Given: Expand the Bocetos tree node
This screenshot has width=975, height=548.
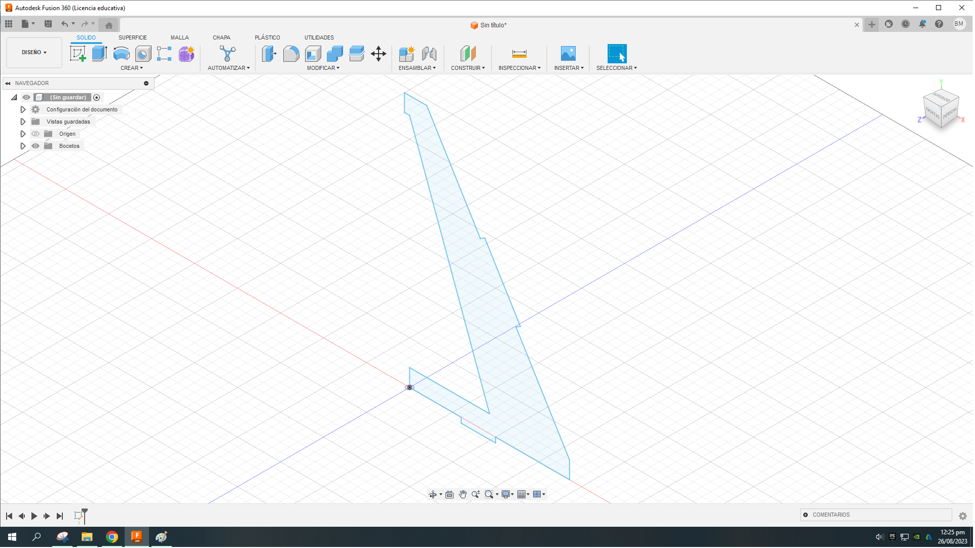Looking at the screenshot, I should [x=23, y=145].
